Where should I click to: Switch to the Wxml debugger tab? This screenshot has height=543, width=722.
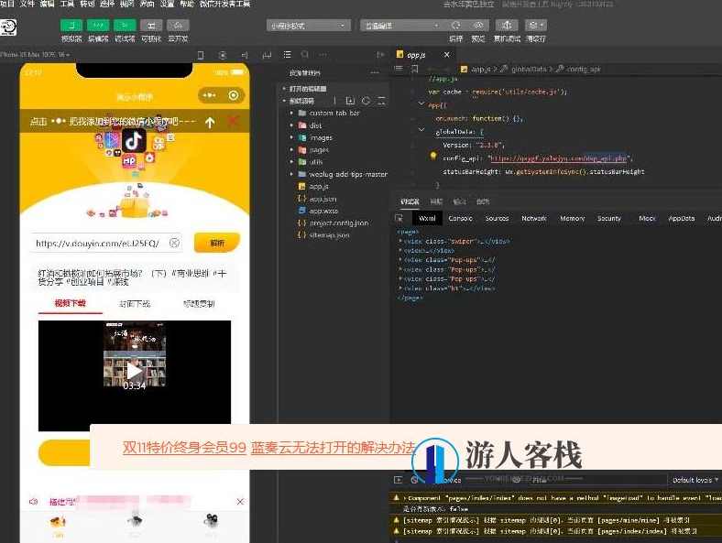[x=427, y=218]
